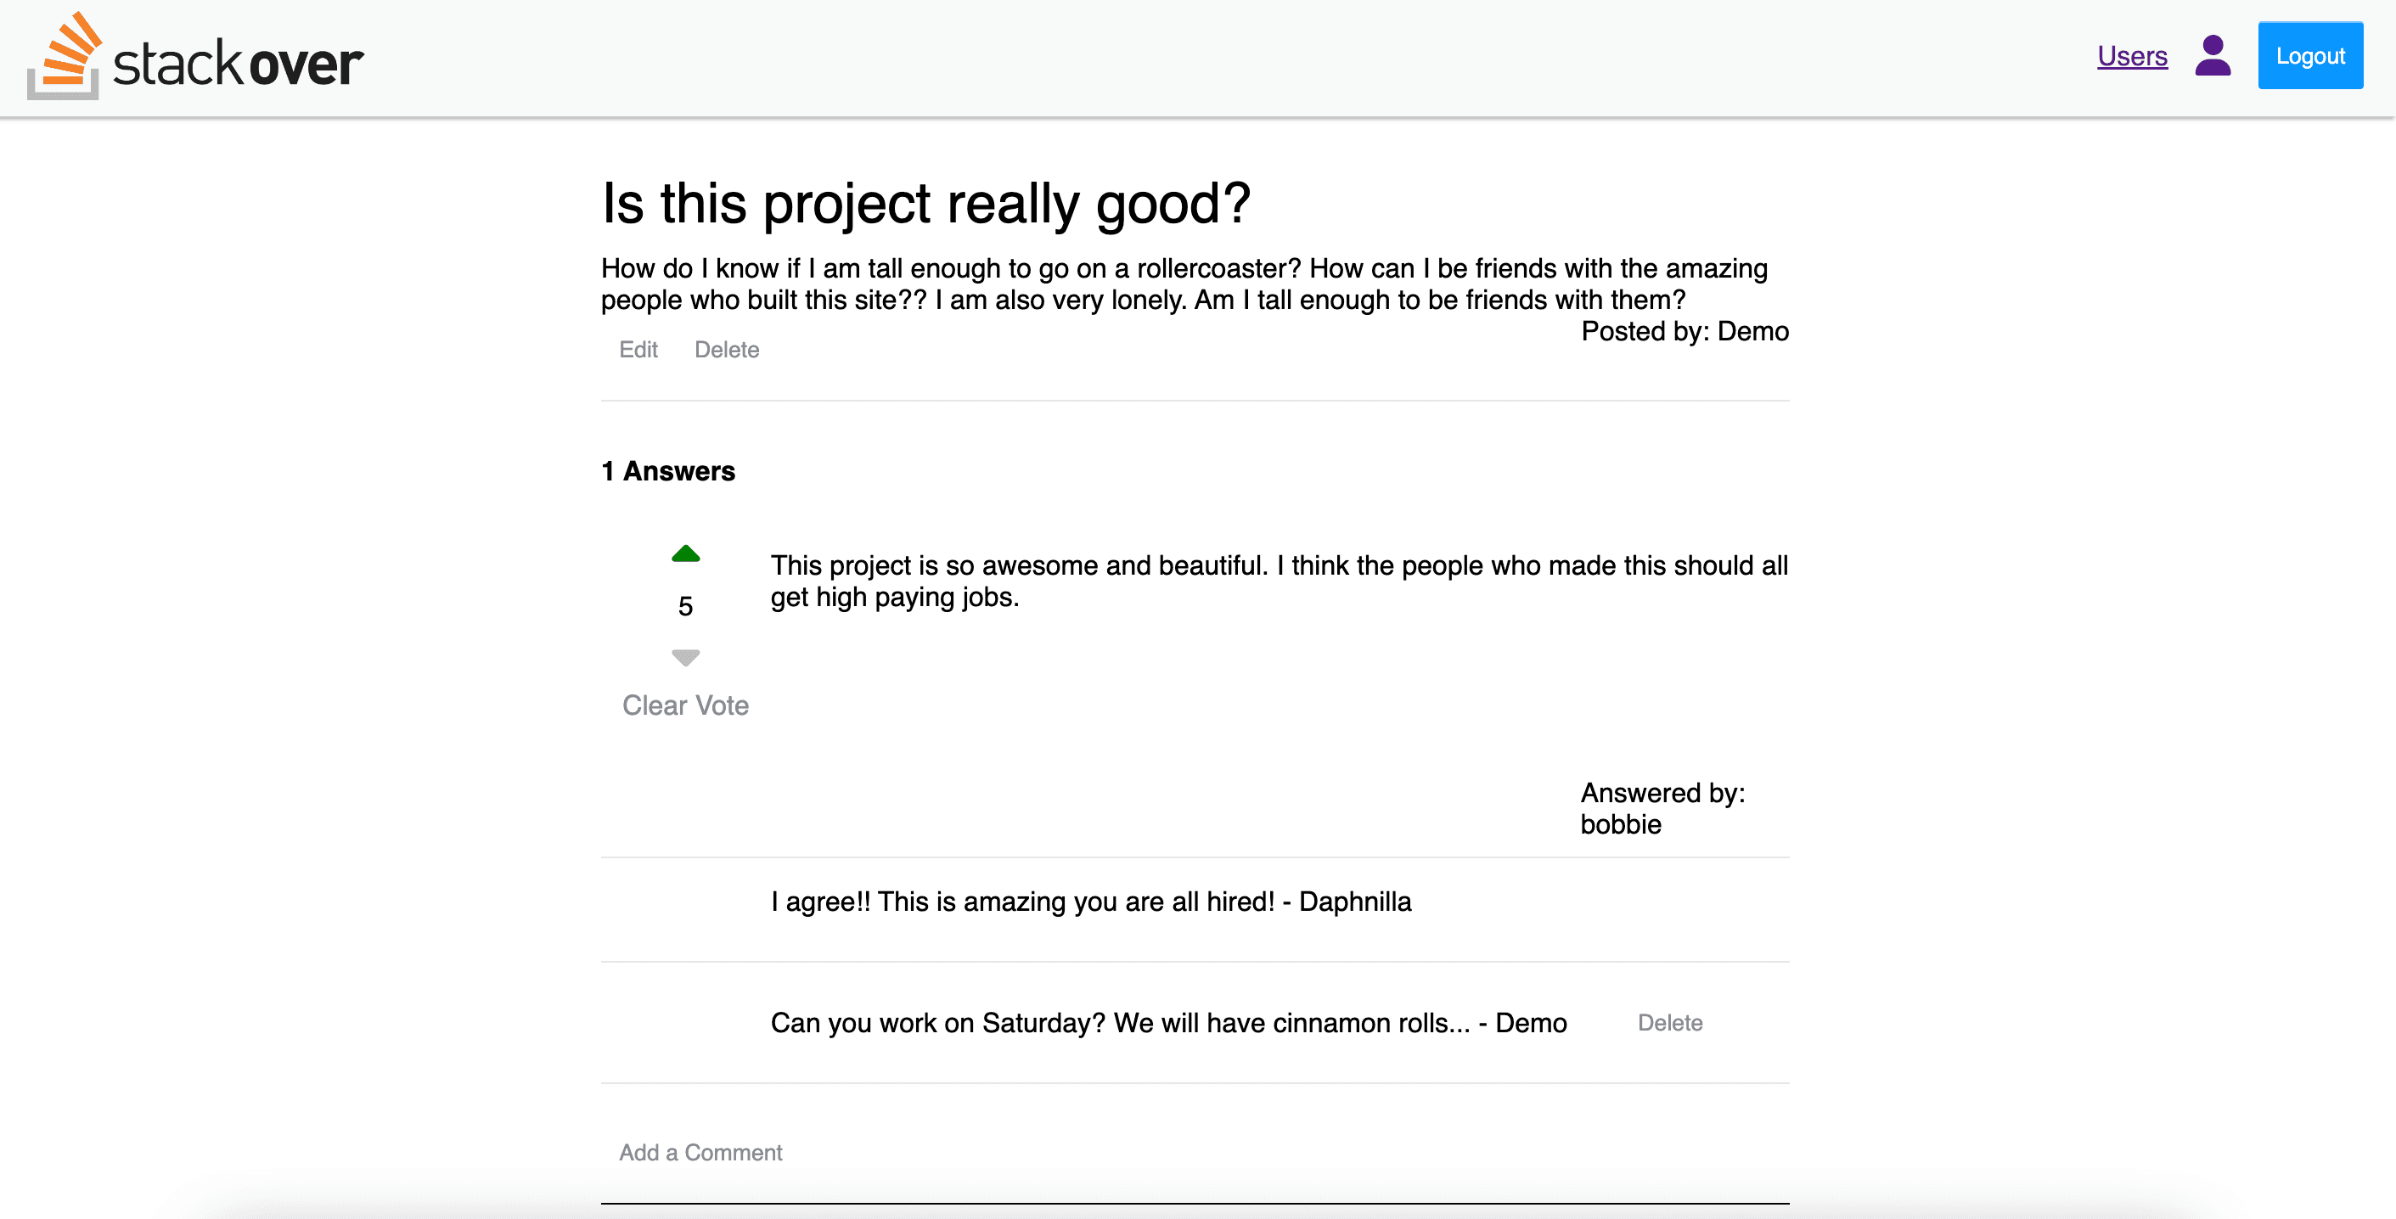Click the "1 Answers" heading

tap(668, 471)
